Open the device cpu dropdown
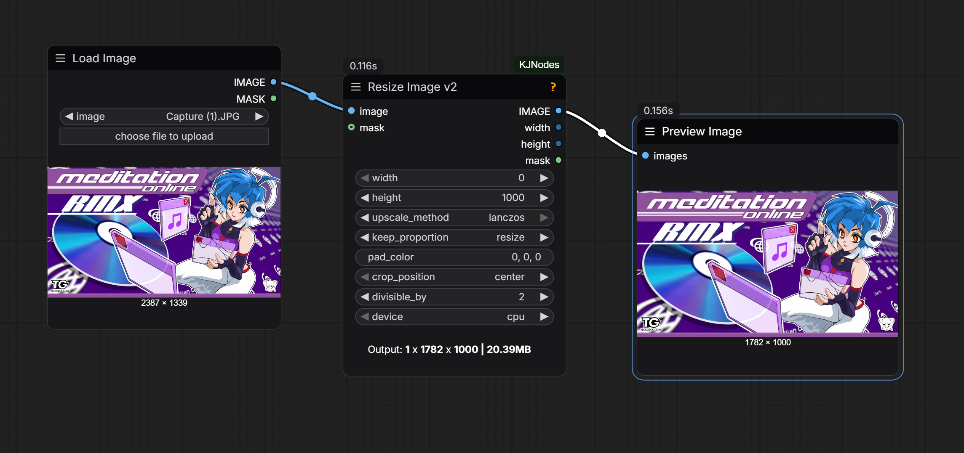Viewport: 964px width, 453px height. (454, 317)
